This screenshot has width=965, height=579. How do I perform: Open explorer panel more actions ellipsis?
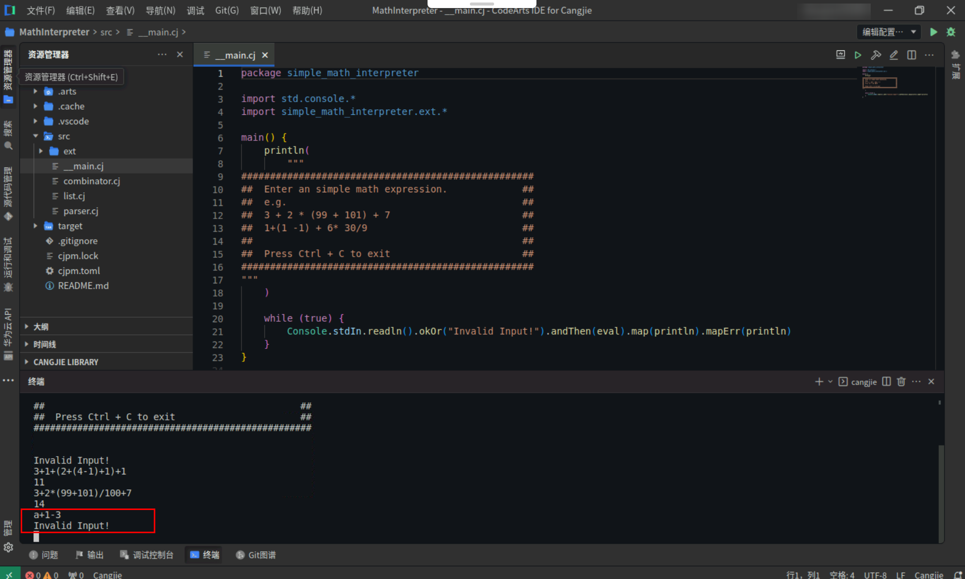coord(162,54)
